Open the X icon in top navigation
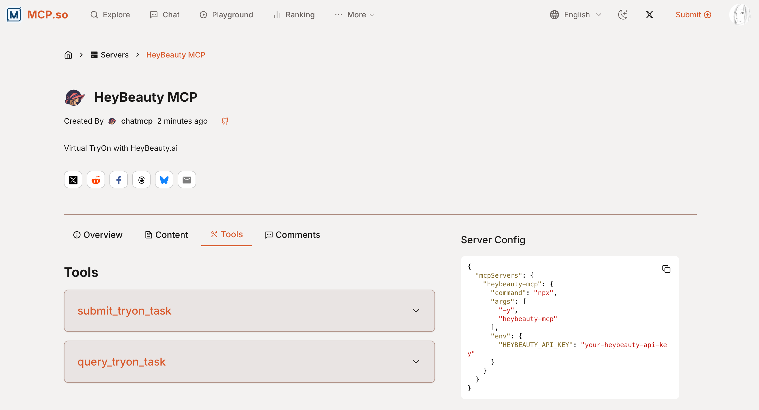Screen dimensions: 759x410 click(649, 14)
